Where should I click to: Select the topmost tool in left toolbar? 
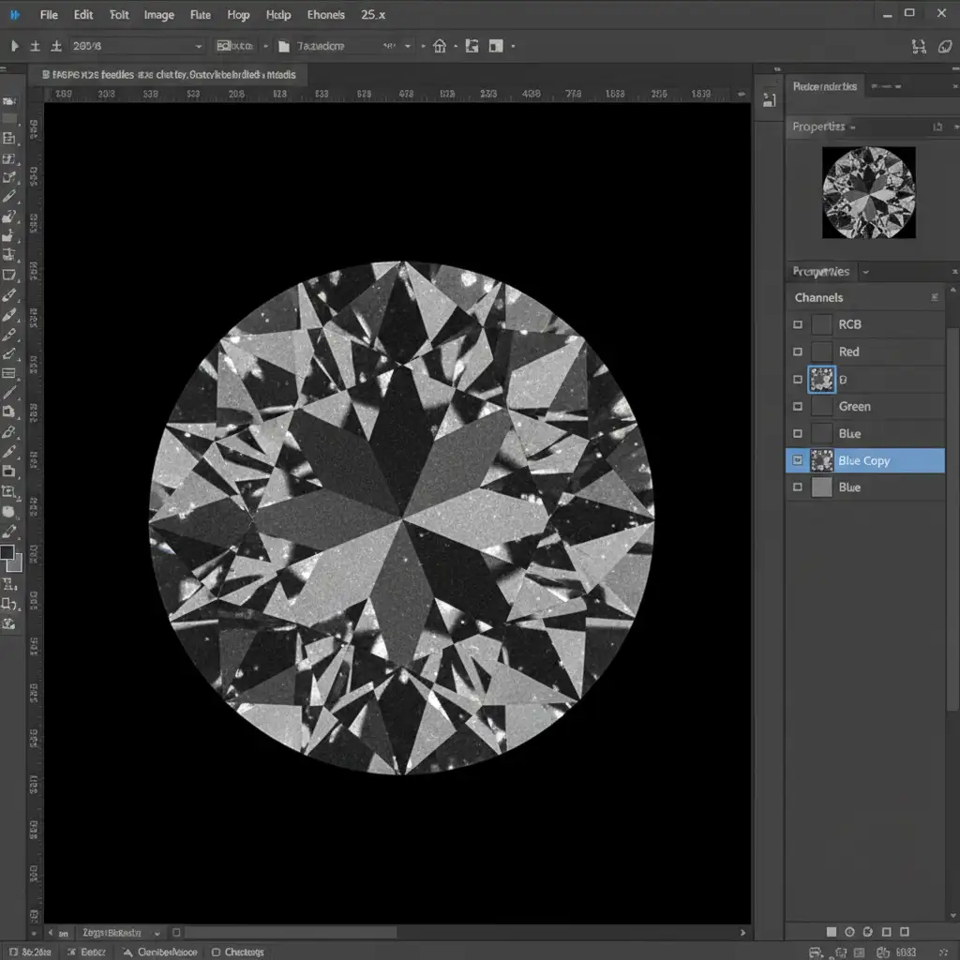(9, 101)
